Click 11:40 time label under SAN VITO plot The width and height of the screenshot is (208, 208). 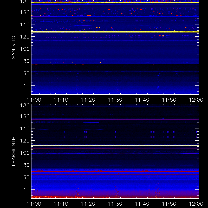(142, 100)
